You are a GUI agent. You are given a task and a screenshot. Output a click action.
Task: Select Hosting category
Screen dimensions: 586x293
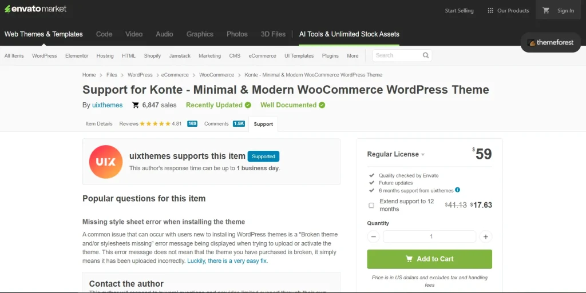(105, 56)
